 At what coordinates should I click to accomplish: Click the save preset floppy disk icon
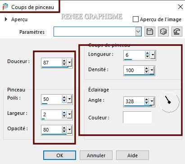[150, 32]
